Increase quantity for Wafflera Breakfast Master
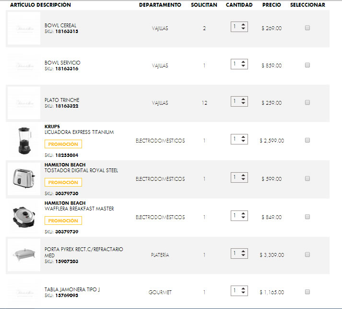Screen dimensions: 342x309 [244, 213]
